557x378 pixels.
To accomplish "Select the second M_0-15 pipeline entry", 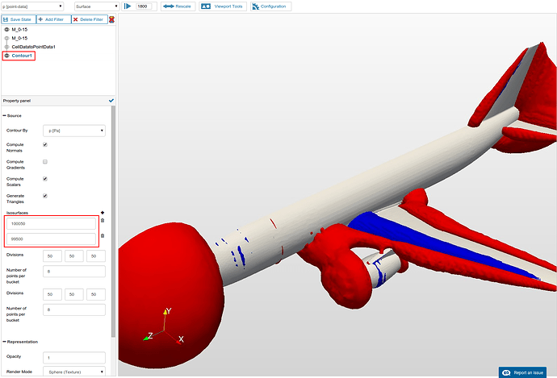I will [19, 38].
